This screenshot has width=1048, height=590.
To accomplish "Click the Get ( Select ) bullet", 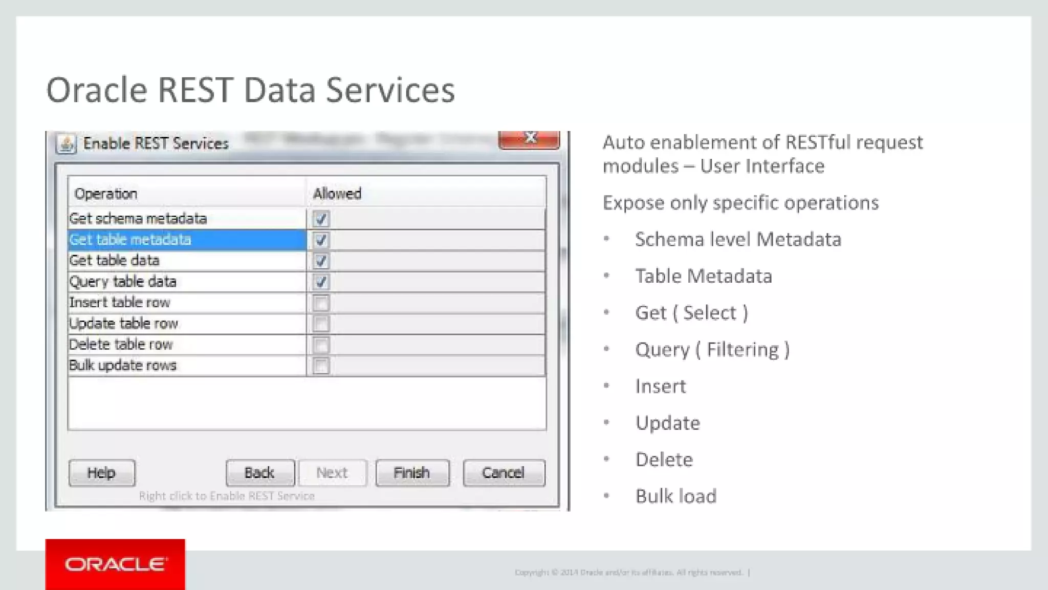I will point(692,313).
